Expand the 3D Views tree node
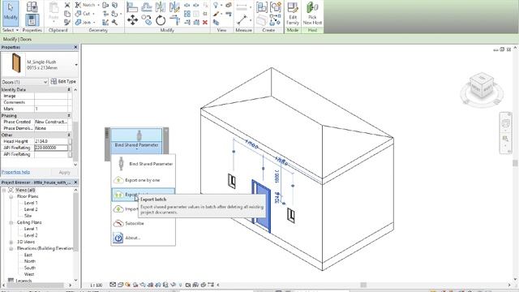519x292 pixels. 11,242
